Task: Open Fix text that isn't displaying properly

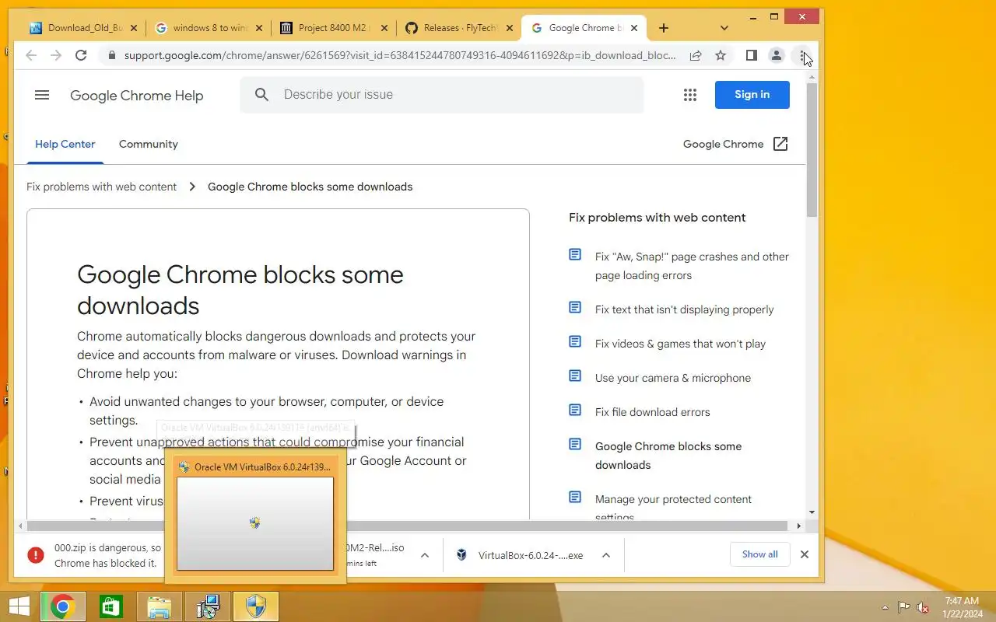Action: coord(684,309)
